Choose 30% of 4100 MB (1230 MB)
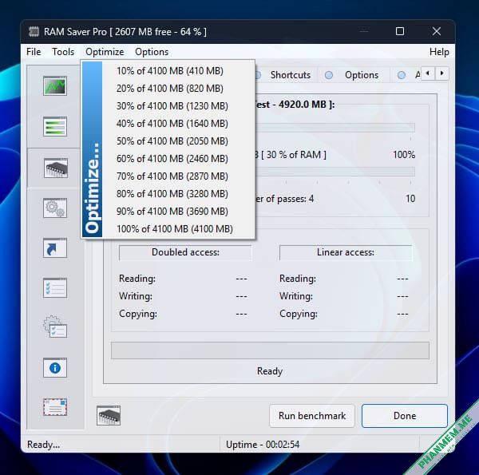The image size is (479, 475). (179, 106)
